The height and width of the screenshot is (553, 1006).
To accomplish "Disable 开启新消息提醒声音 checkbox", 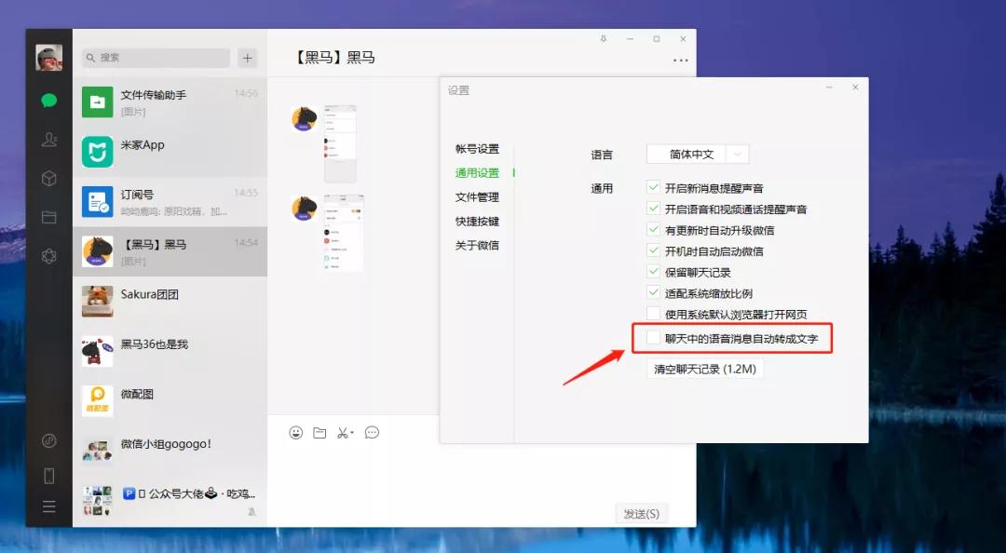I will click(x=653, y=186).
